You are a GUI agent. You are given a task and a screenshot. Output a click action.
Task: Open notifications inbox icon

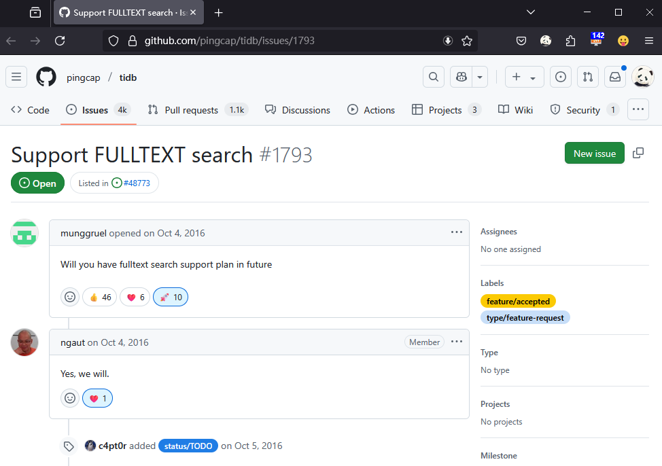tap(615, 77)
